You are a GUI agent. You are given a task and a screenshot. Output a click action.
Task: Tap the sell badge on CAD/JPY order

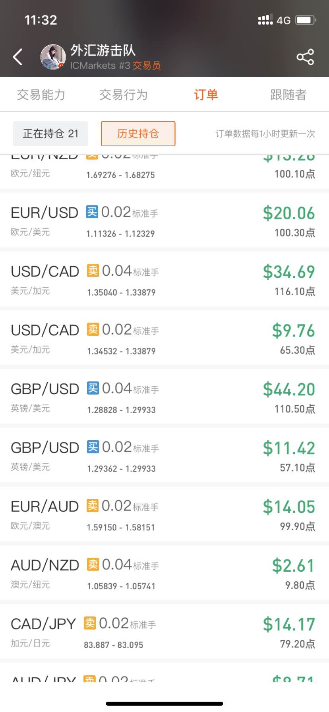click(x=90, y=623)
